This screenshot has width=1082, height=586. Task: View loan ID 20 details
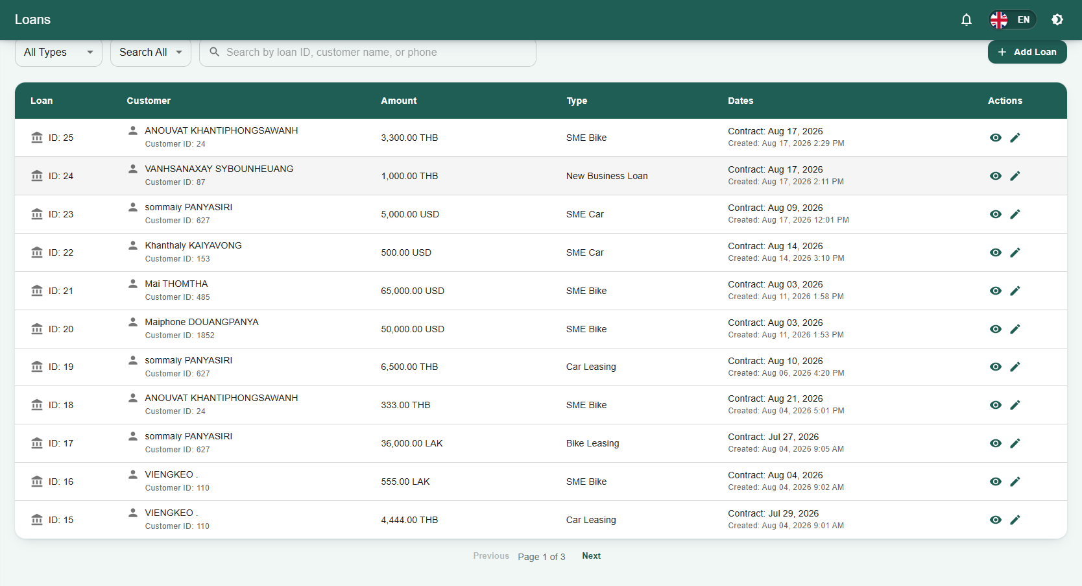(x=996, y=329)
